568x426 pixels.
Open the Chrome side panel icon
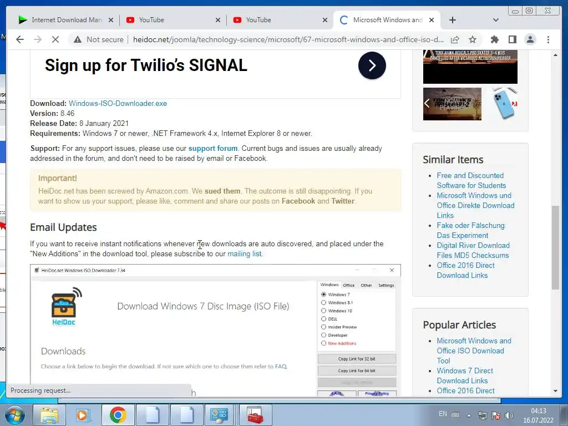coord(512,39)
